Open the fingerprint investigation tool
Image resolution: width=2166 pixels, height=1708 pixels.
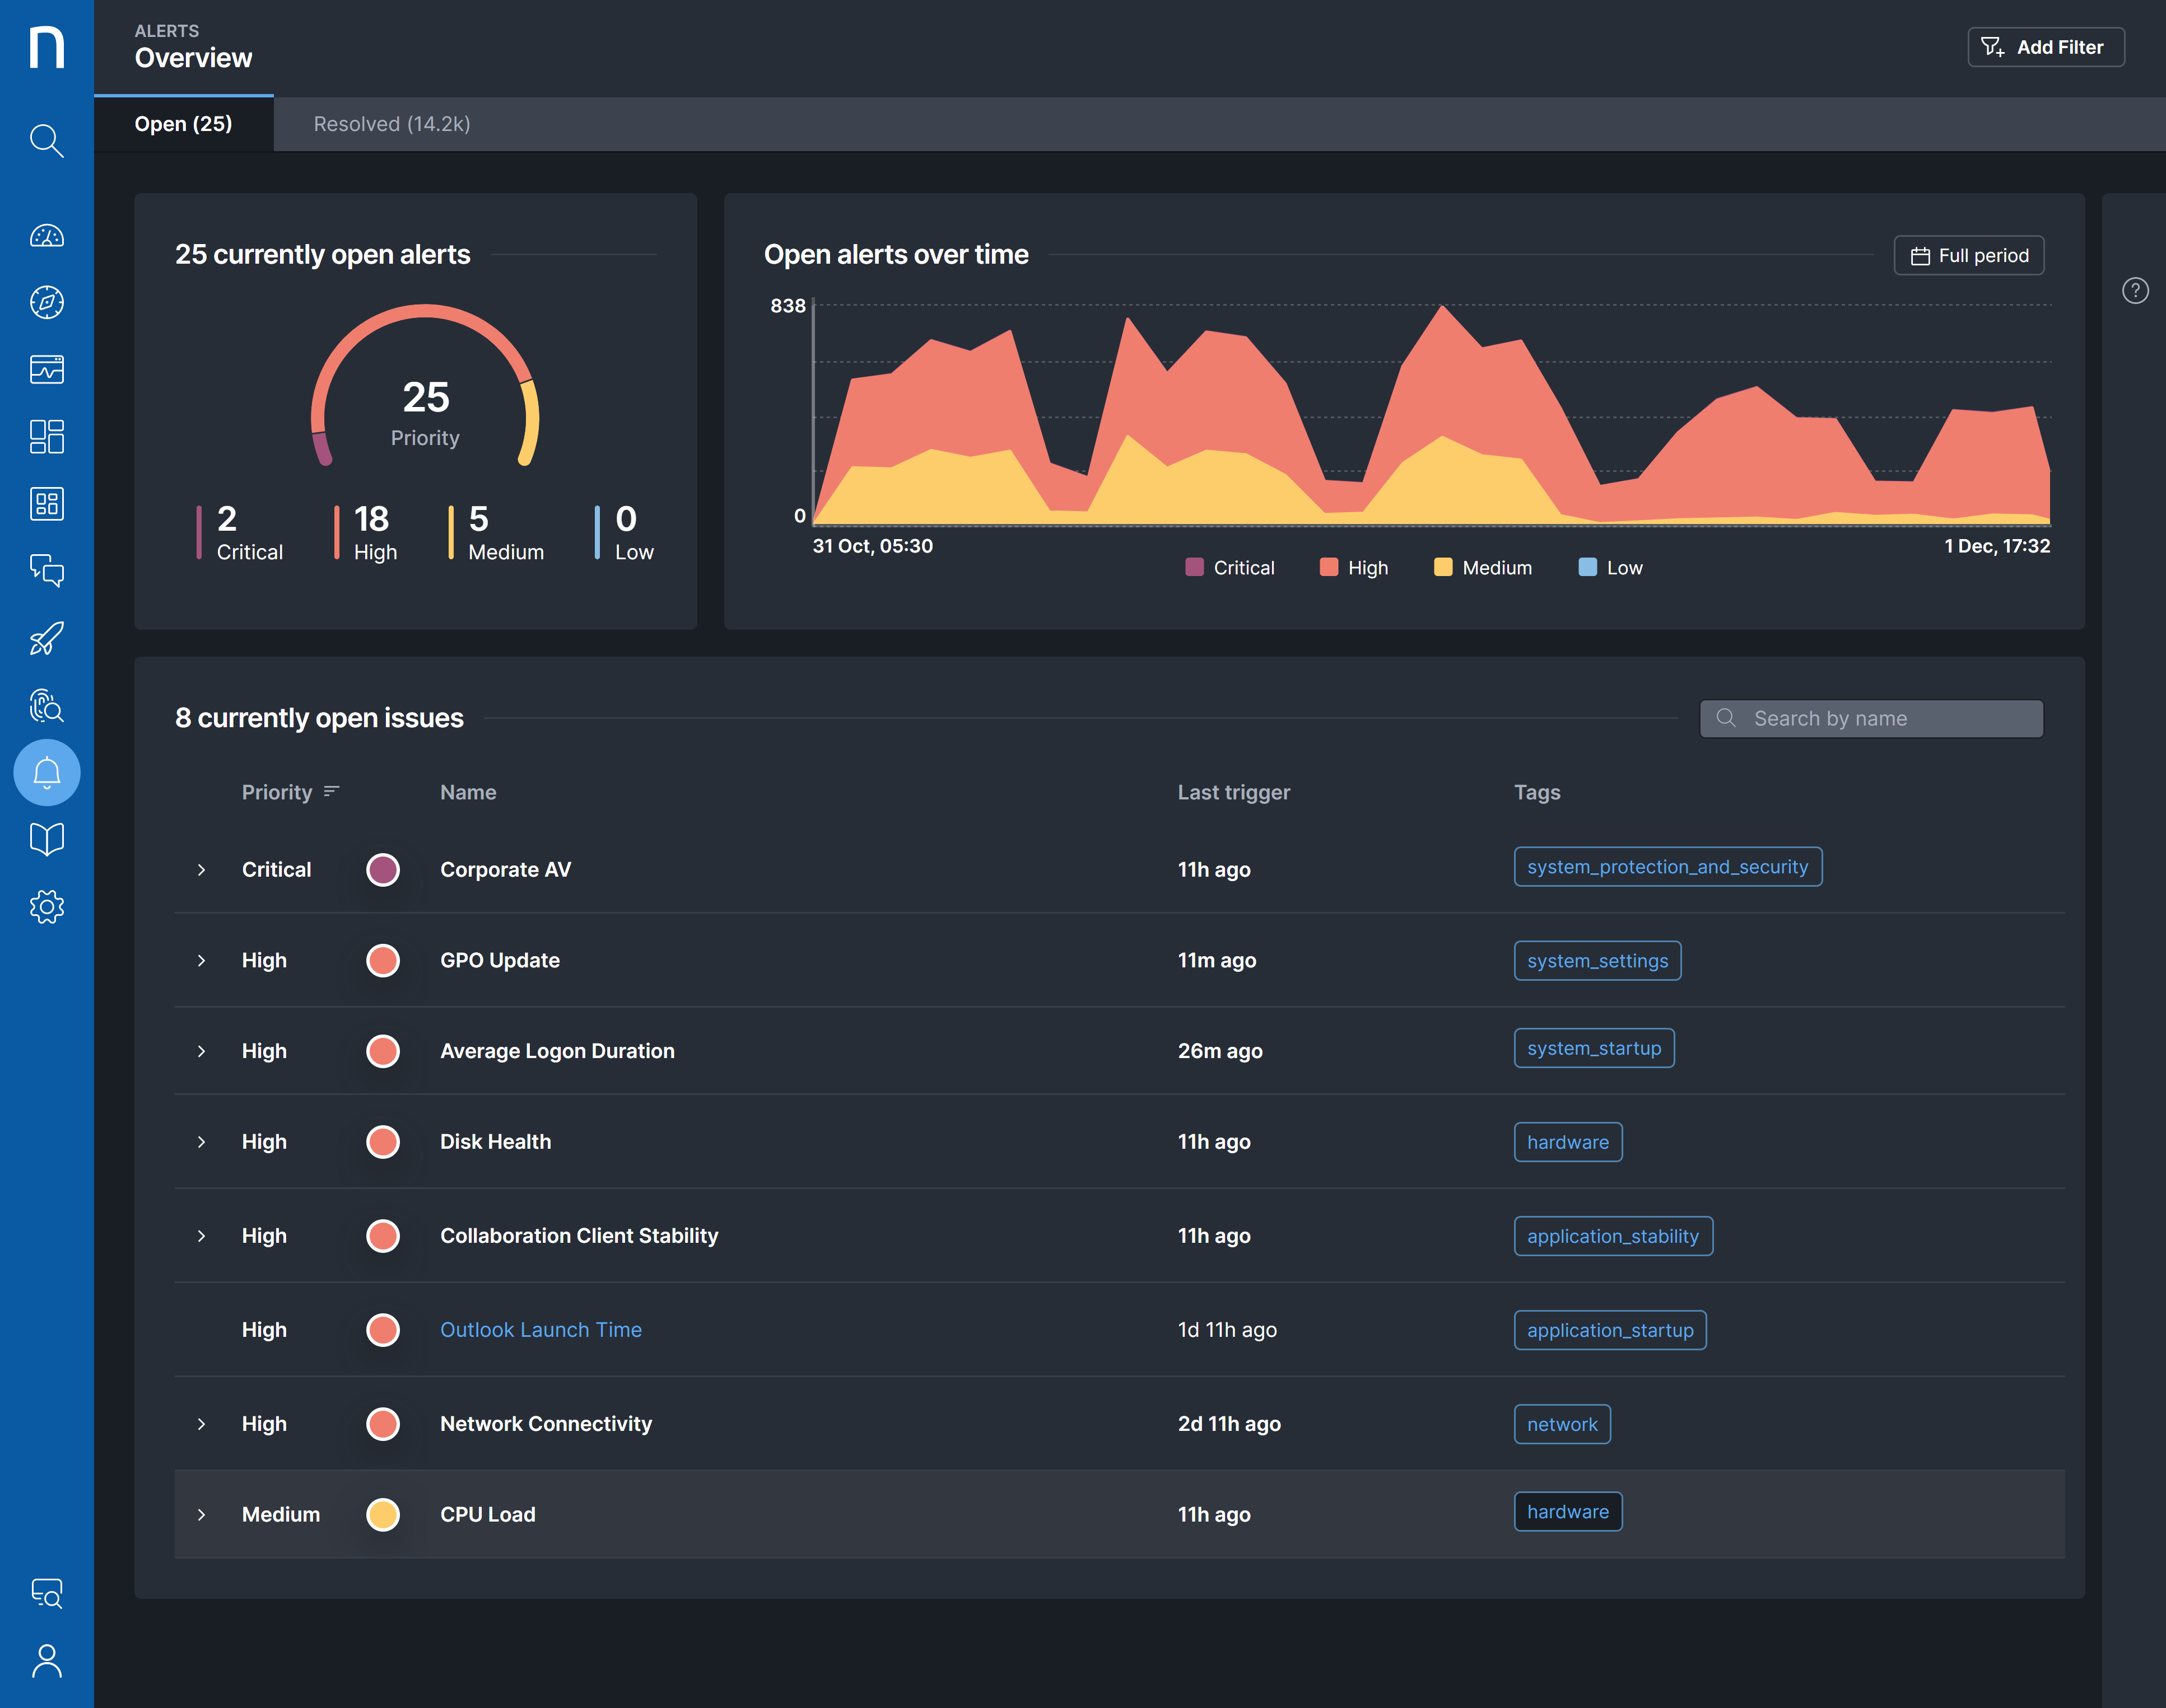coord(46,706)
